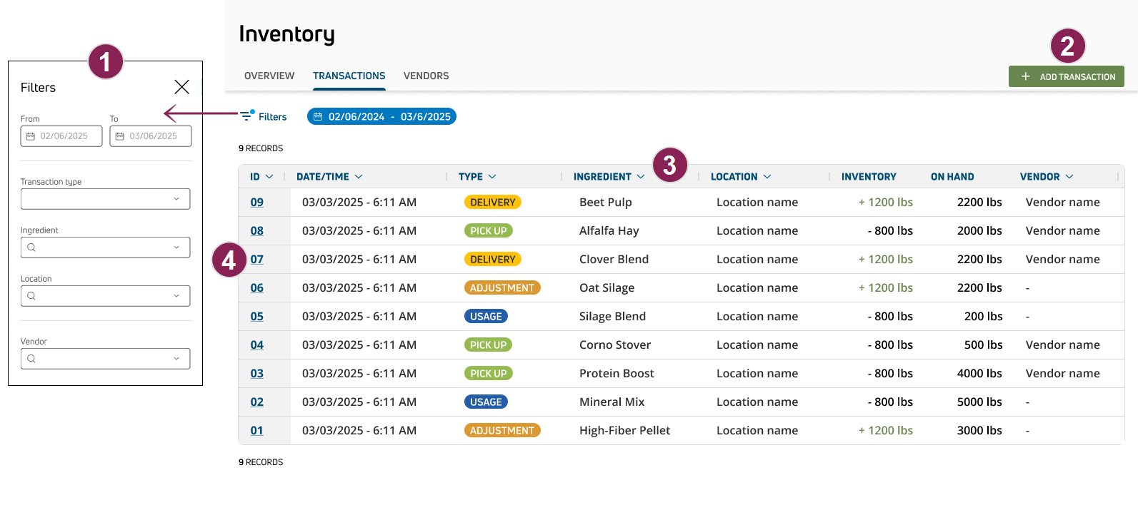Image resolution: width=1138 pixels, height=505 pixels.
Task: Click the Mineral Mix ingredient cell
Action: (612, 402)
